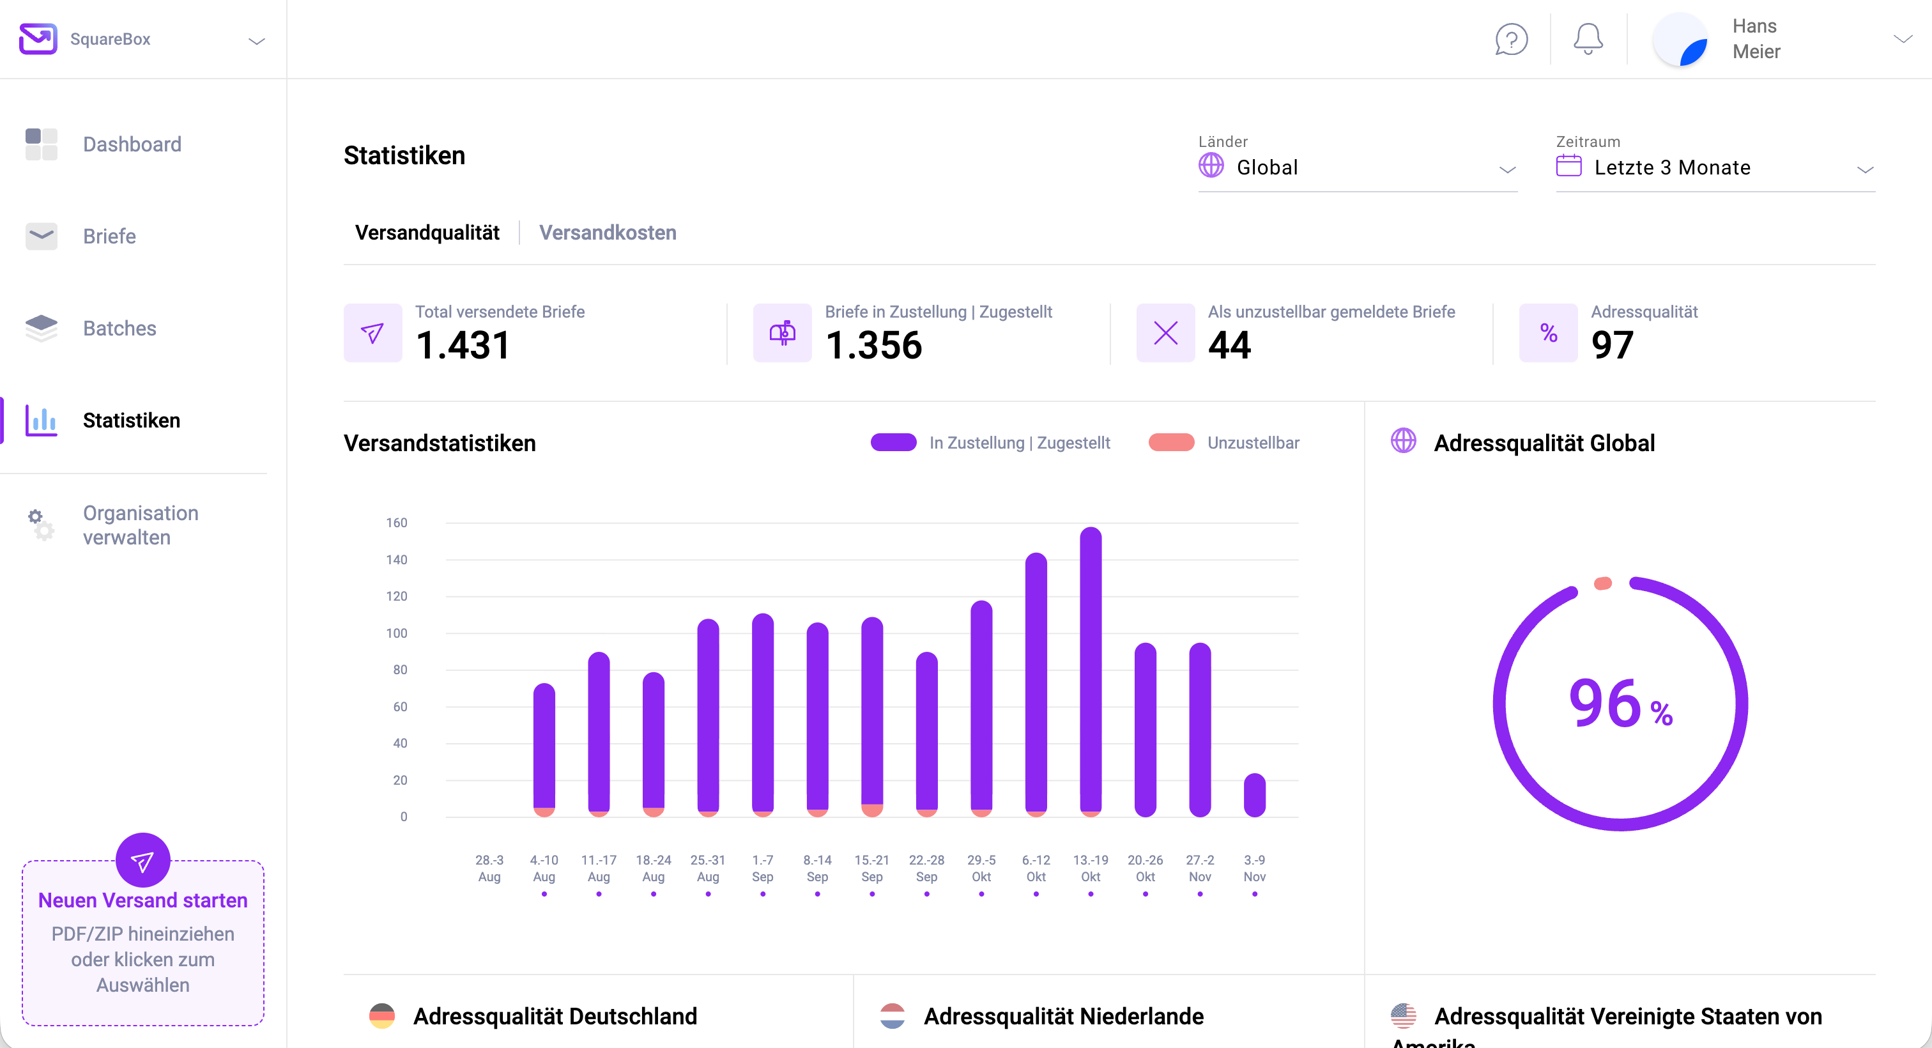Viewport: 1932px width, 1048px height.
Task: Open the notifications bell icon
Action: [1587, 39]
